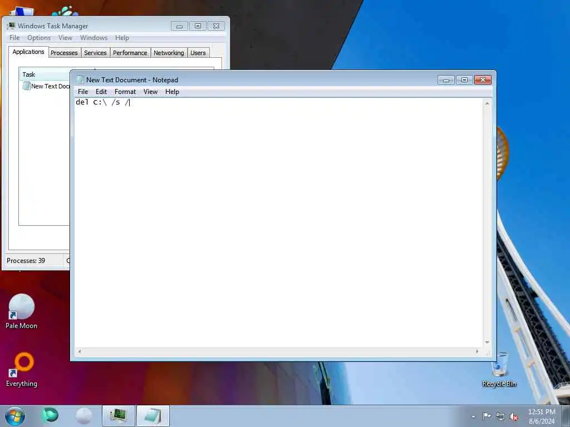570x427 pixels.
Task: Click in the Notepad text area
Action: click(278, 222)
